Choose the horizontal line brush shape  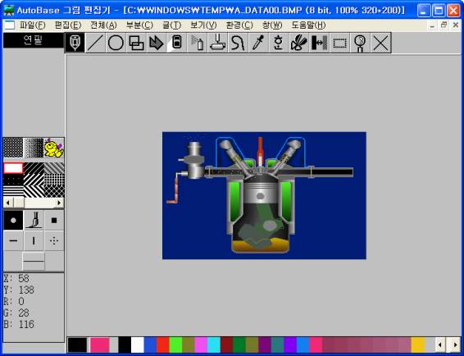(x=13, y=241)
